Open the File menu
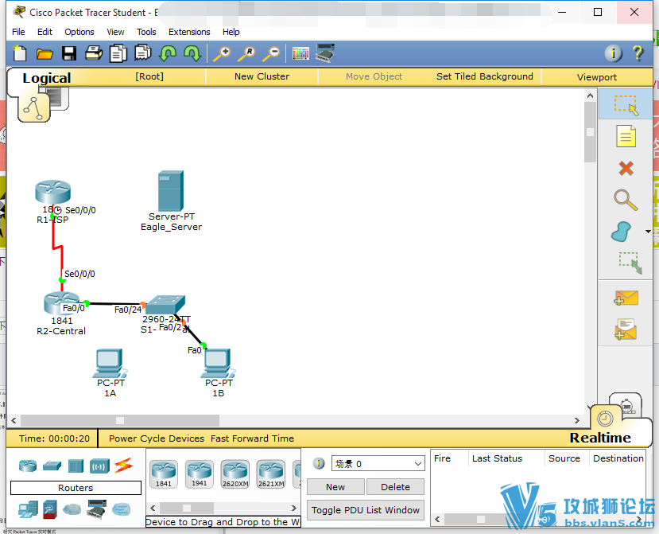 pyautogui.click(x=18, y=32)
